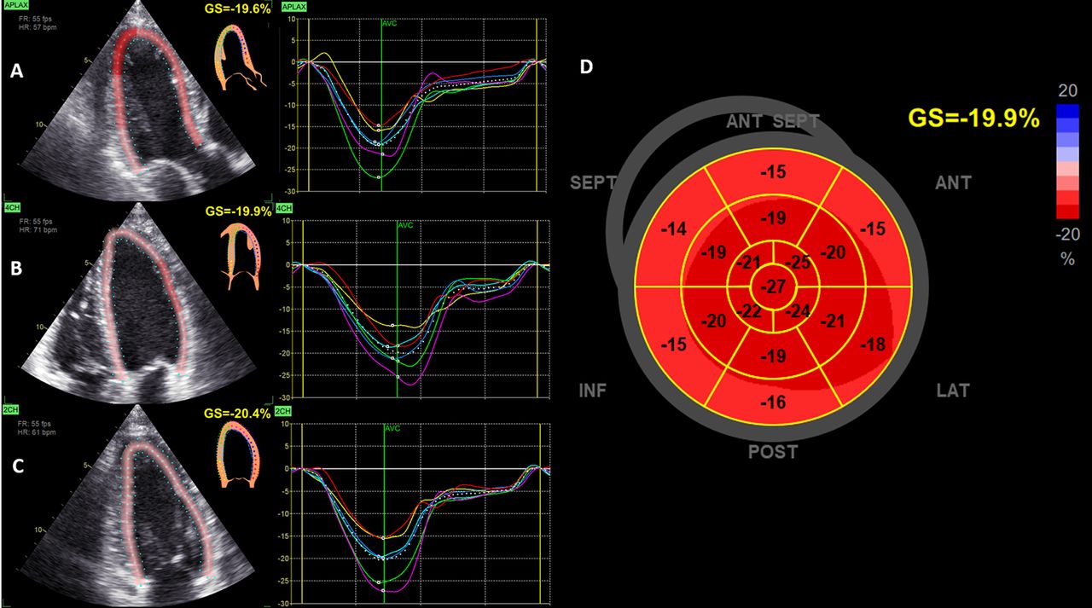Select the septal basal segment showing -14
The width and height of the screenshot is (1092, 608).
point(672,229)
